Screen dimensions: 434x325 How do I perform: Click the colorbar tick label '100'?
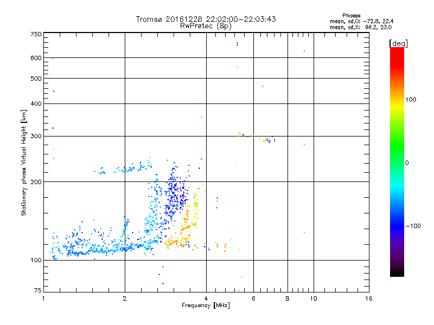pyautogui.click(x=411, y=100)
